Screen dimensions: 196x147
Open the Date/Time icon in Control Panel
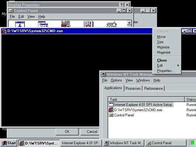89,24
